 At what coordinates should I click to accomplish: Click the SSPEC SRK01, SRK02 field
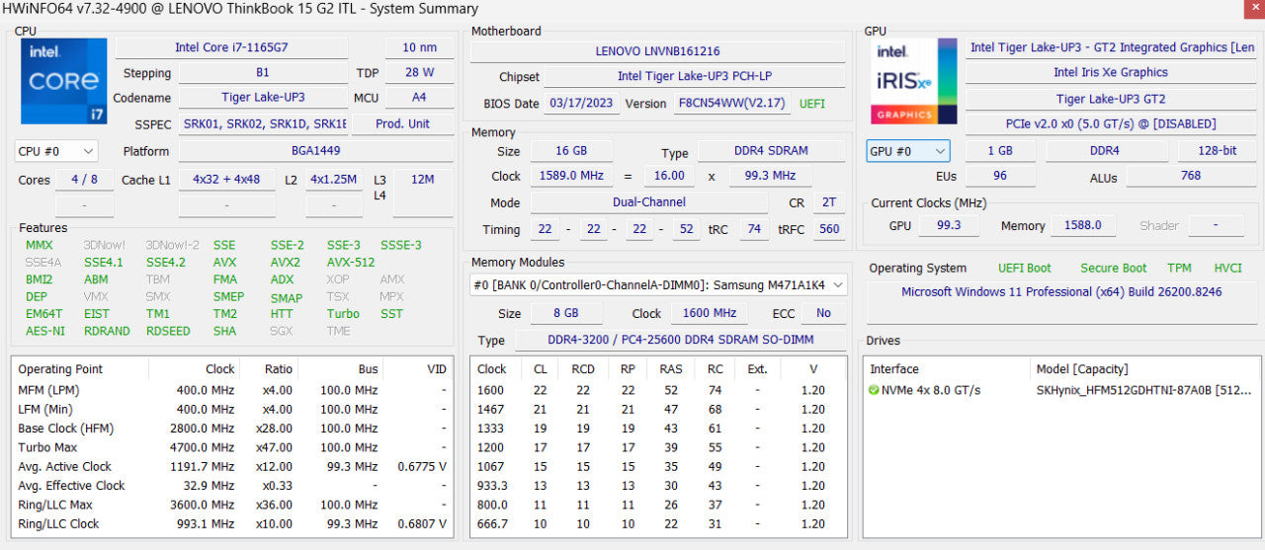point(264,123)
